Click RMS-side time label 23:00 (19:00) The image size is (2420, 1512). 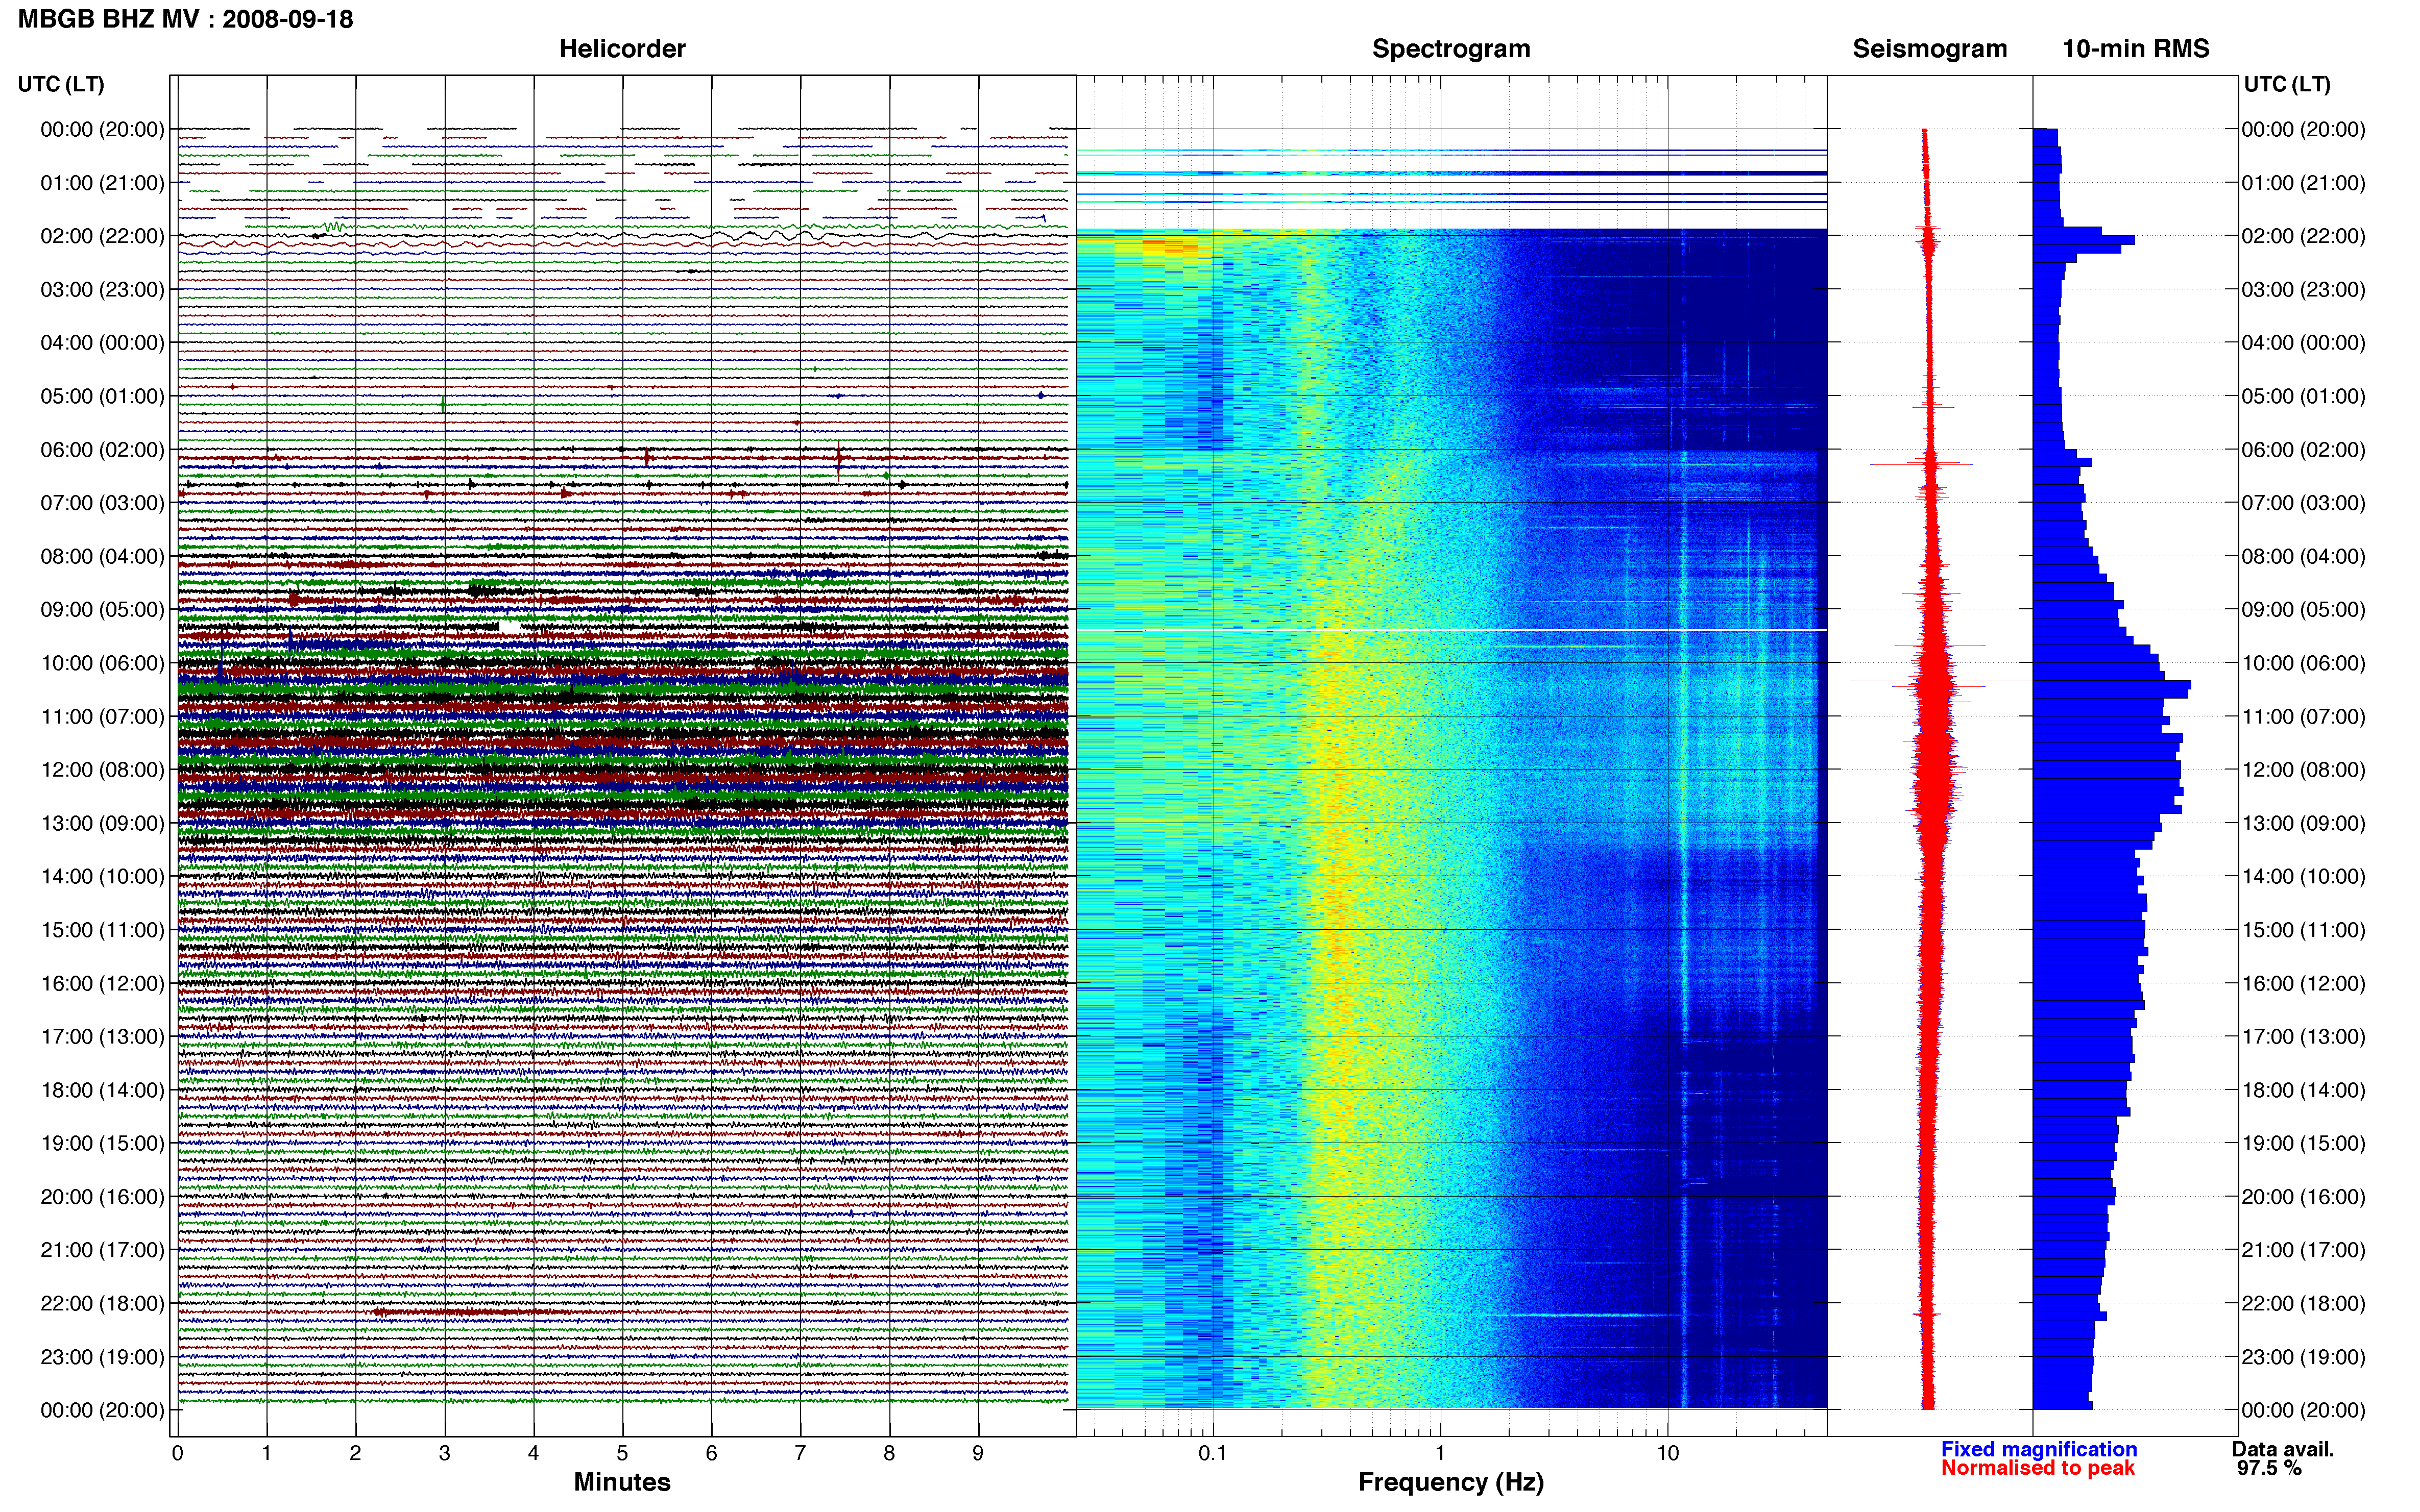[x=2303, y=1357]
